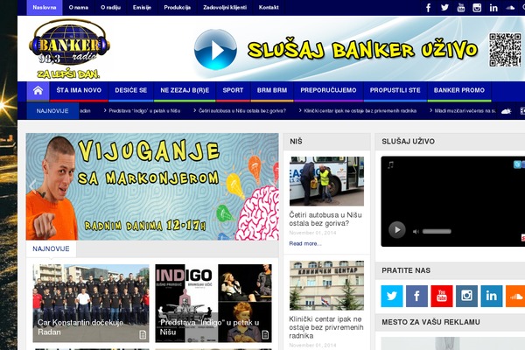Click the home icon in main navigation

click(x=38, y=91)
